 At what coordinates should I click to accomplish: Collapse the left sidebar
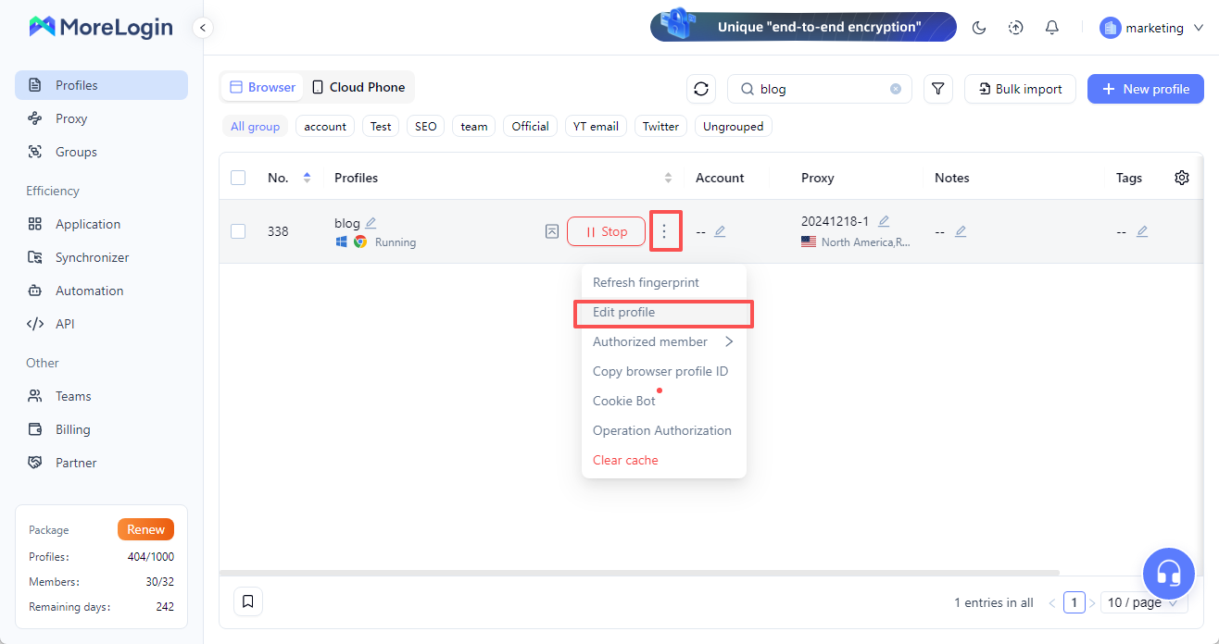(203, 28)
